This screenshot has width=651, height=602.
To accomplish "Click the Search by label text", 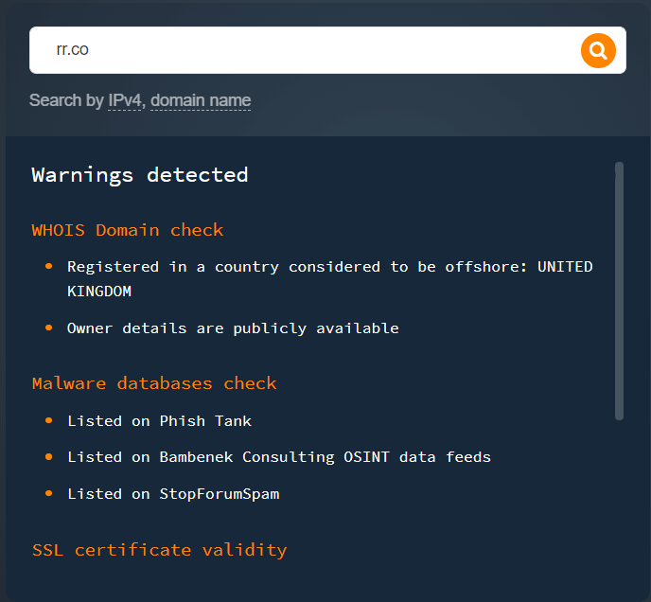I will coord(66,100).
